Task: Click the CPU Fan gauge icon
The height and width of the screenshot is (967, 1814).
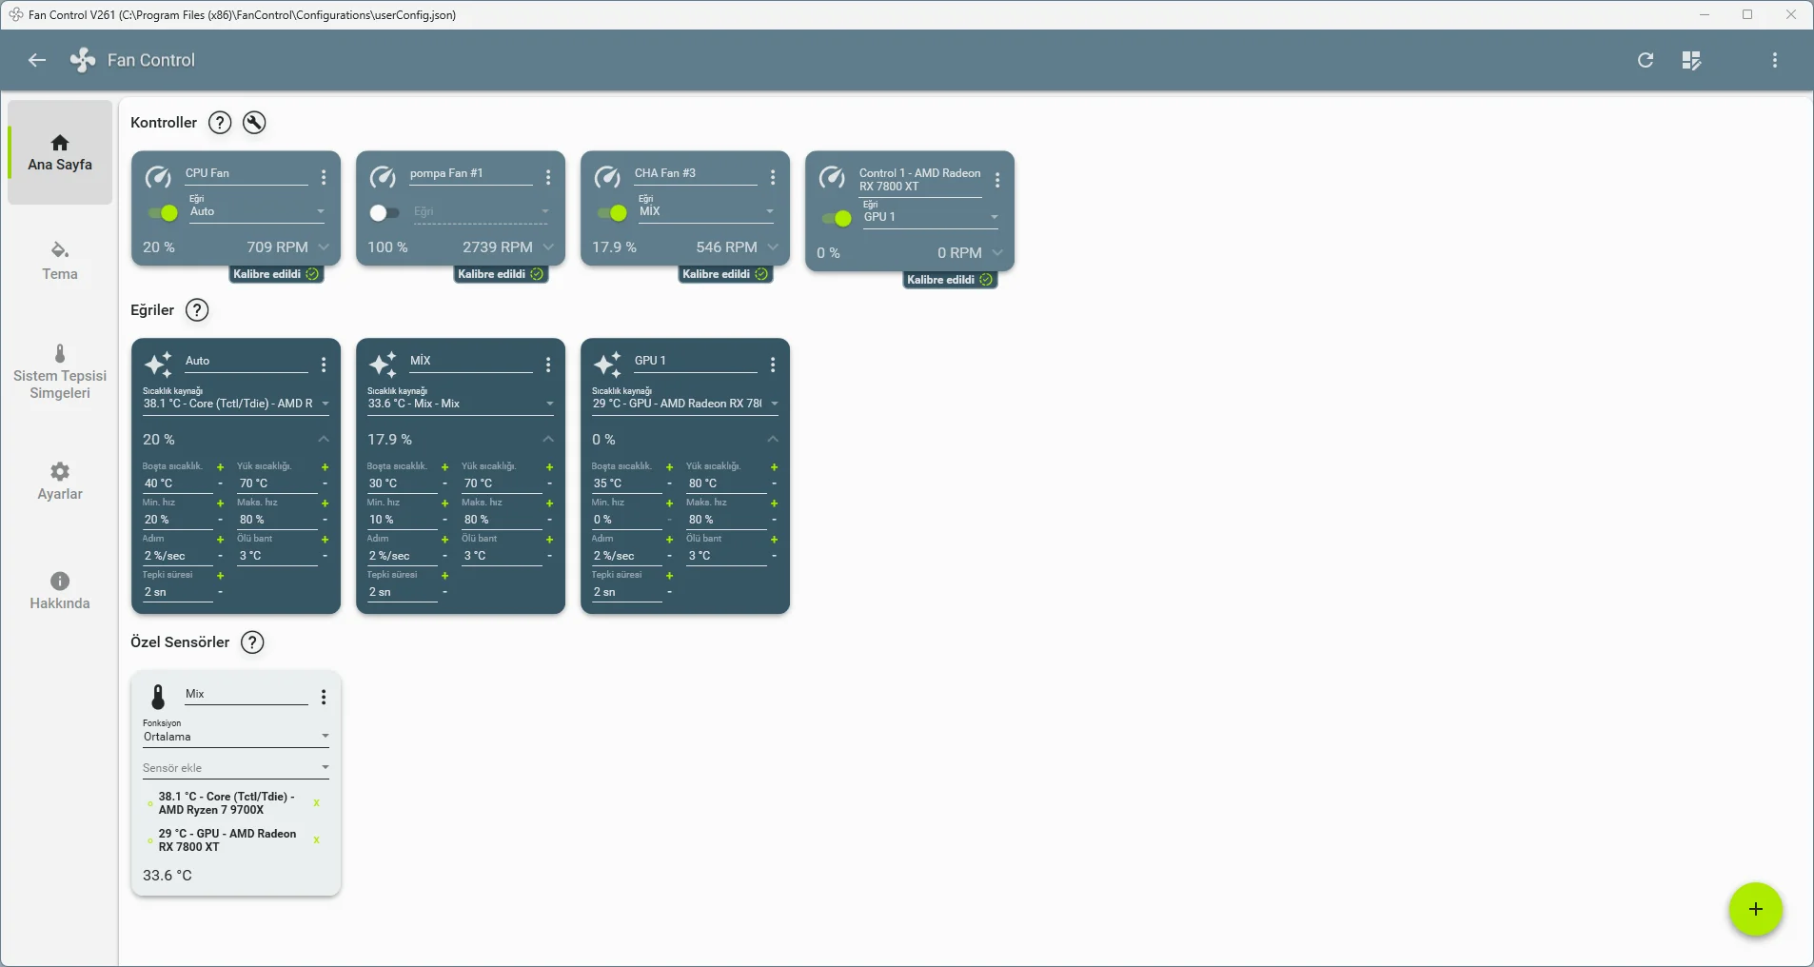Action: tap(158, 177)
